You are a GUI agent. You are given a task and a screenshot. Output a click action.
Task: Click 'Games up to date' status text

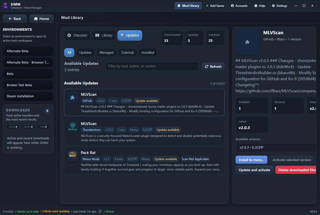(x=28, y=211)
